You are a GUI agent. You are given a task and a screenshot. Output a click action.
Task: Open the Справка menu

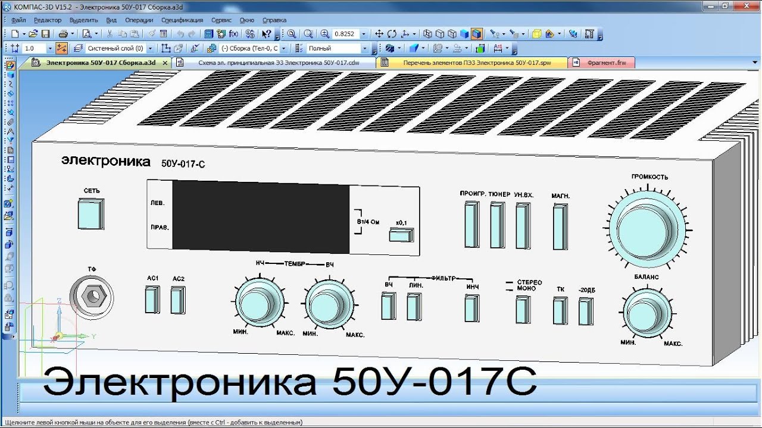pos(274,20)
